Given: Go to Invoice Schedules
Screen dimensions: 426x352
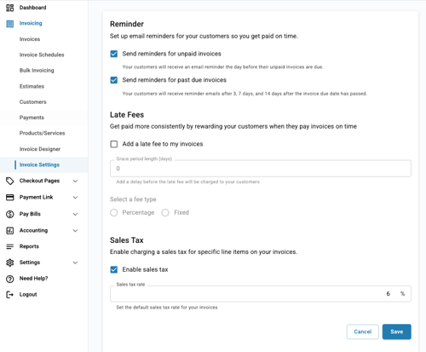Looking at the screenshot, I should 42,55.
